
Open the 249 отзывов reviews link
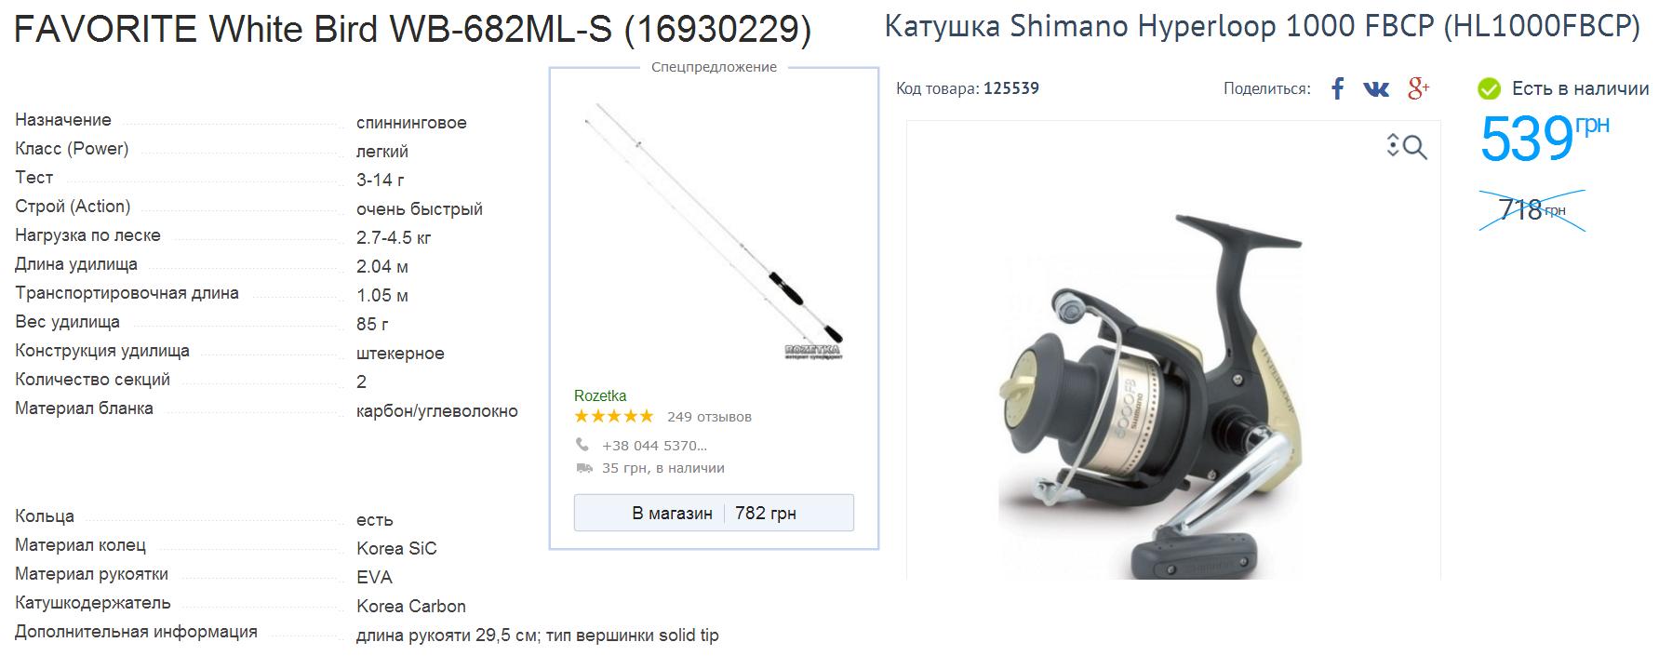[709, 417]
